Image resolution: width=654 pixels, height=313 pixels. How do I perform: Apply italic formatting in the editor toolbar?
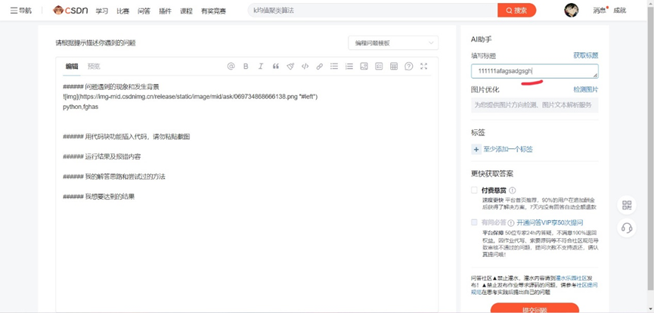[x=261, y=67]
